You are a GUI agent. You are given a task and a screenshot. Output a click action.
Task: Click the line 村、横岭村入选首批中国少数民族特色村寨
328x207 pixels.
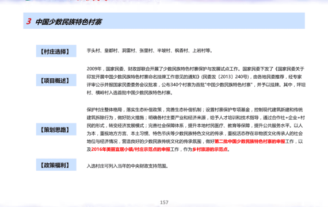(129, 93)
